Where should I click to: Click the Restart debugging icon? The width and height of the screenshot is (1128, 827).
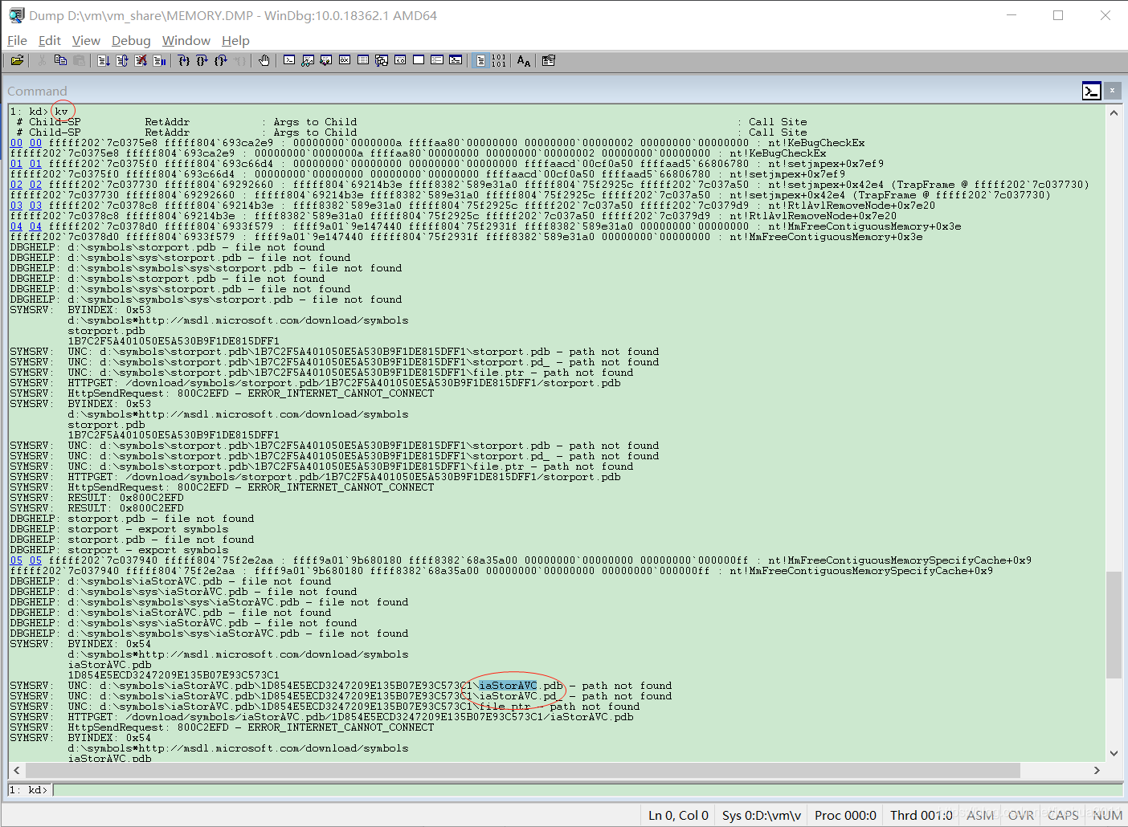[122, 60]
